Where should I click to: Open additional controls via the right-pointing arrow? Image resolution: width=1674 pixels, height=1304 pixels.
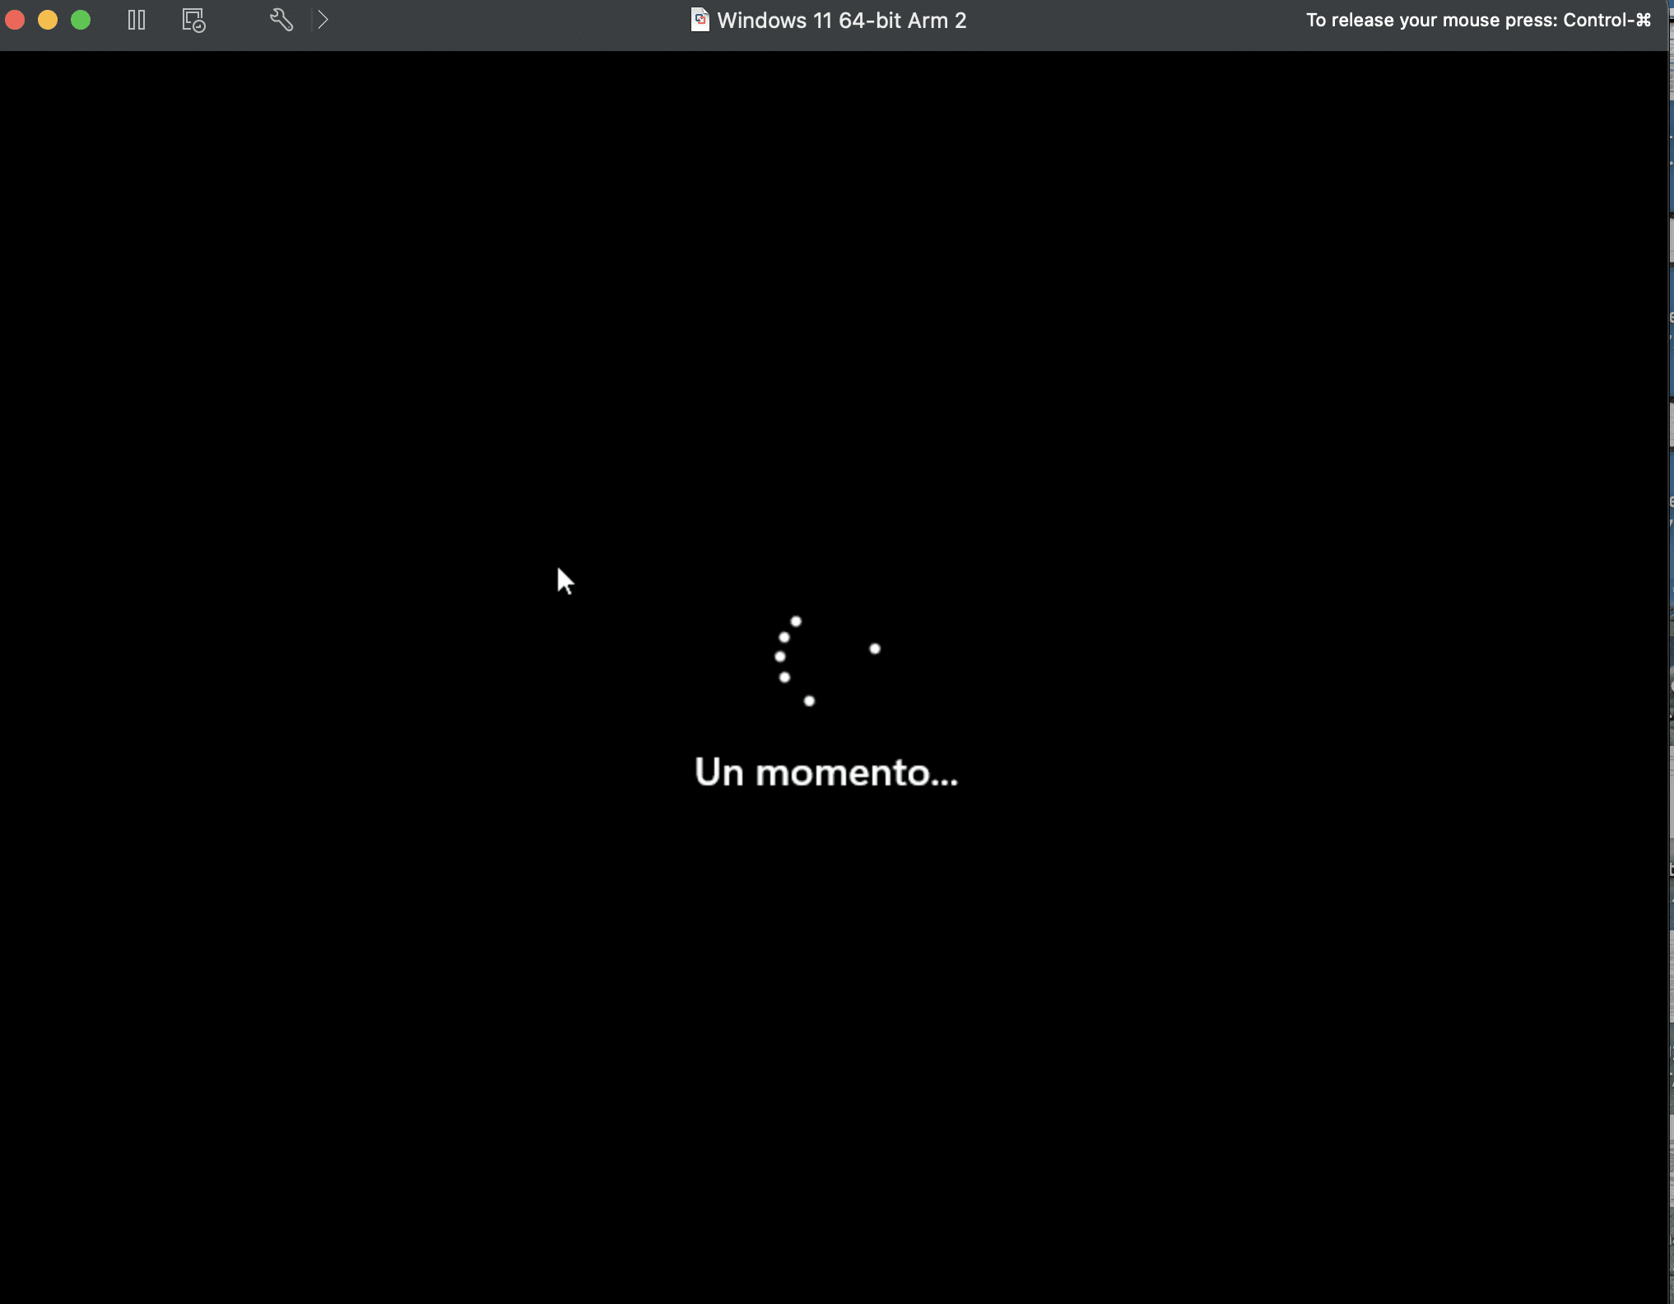click(x=323, y=20)
